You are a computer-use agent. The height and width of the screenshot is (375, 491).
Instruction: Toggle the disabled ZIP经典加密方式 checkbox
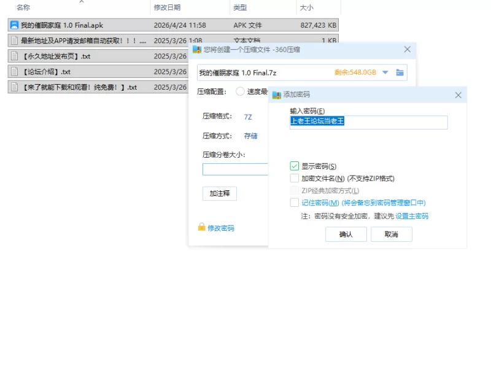click(295, 190)
